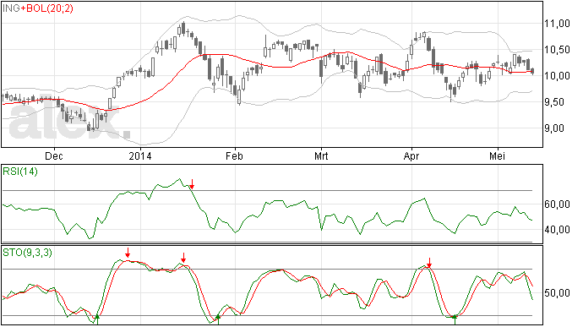583x327 pixels.
Task: Click the 11,00 price axis value
Action: (x=557, y=24)
